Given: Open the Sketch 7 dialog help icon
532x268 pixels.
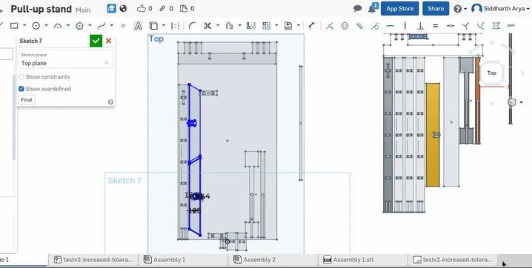Looking at the screenshot, I should point(110,102).
